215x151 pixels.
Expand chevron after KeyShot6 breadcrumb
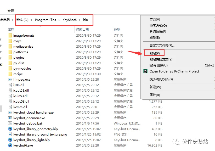[x=80, y=20]
